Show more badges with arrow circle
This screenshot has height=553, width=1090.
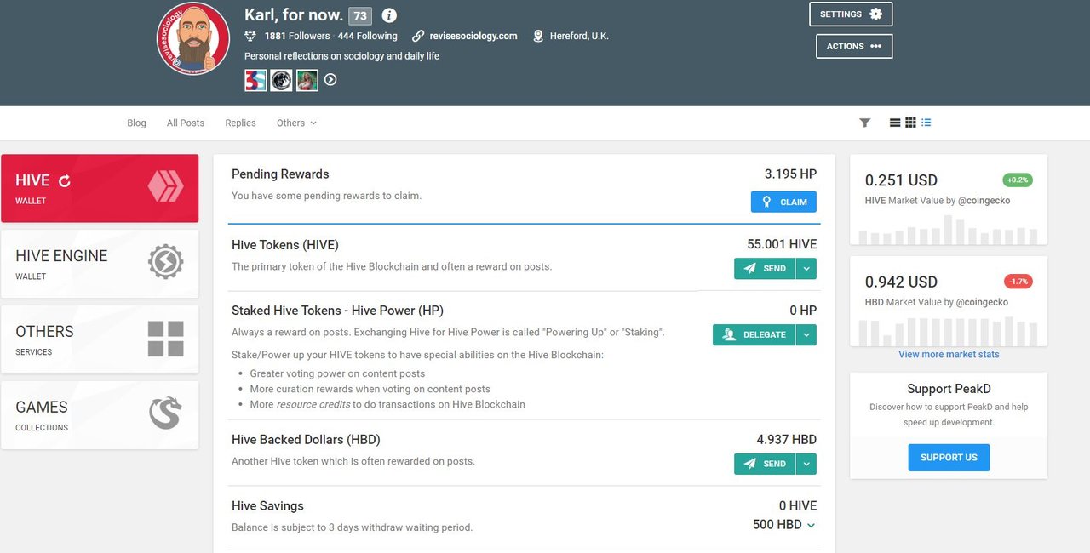click(330, 79)
